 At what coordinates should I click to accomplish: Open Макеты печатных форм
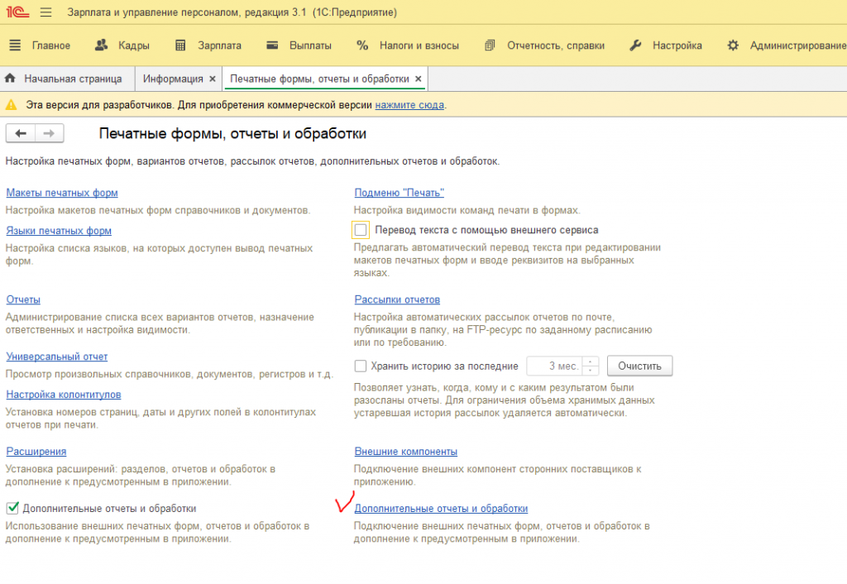[62, 193]
